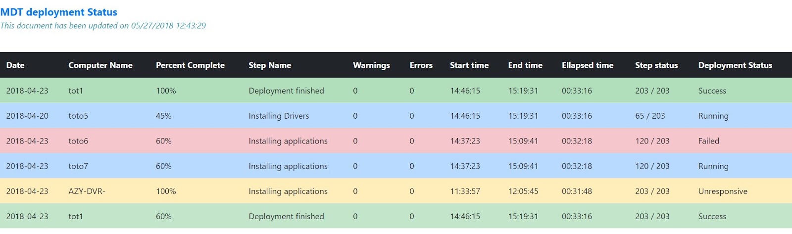
Task: Click the MDT deployment Status title
Action: click(x=59, y=12)
